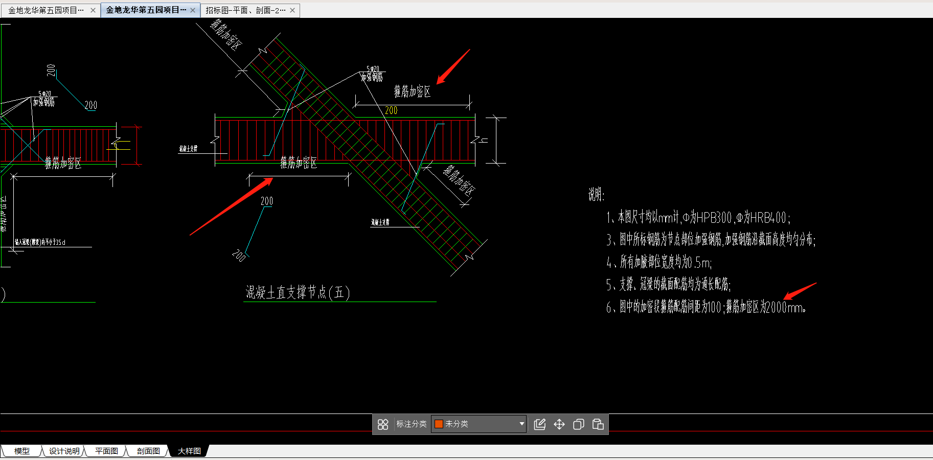Screen dimensions: 933x460
Task: Click the rotated 箍筋加密区 label on the lower diagonal strut
Action: click(459, 180)
